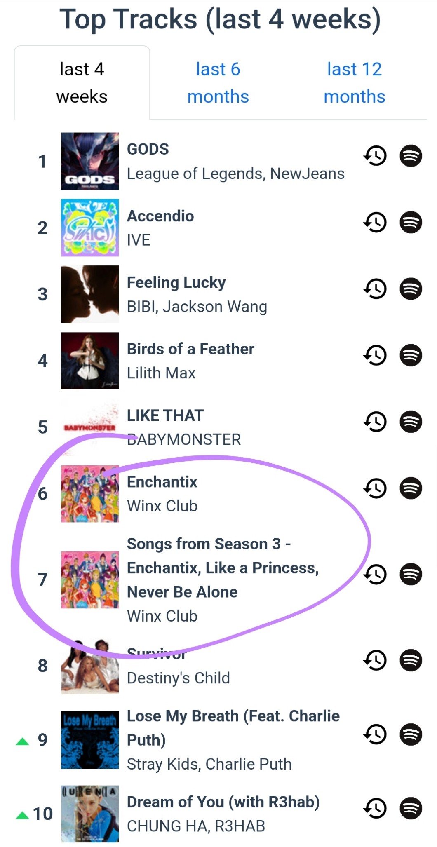This screenshot has height=847, width=437.
Task: Open Spotify icon for GODS track
Action: click(x=411, y=156)
